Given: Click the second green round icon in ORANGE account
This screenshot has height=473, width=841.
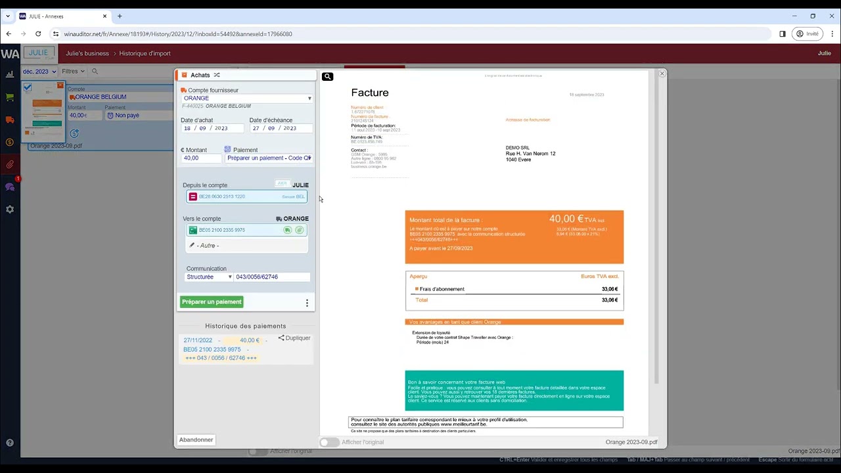Looking at the screenshot, I should pos(299,230).
